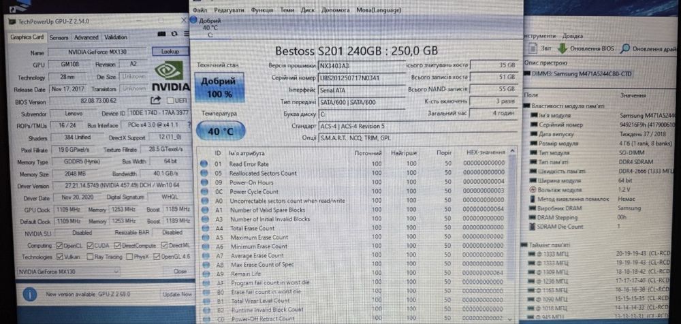Click the 40 °C temperature button
Screen dimensions: 681x324
(221, 131)
